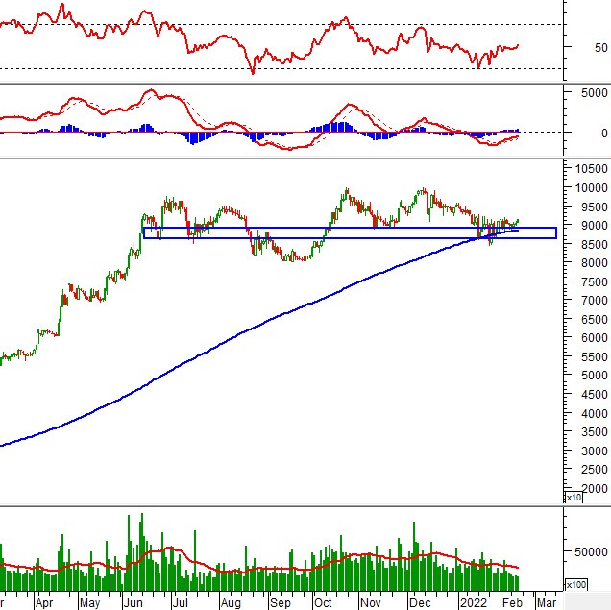Screen dimensions: 611x610
Task: Select the Nov label on the time axis
Action: click(x=371, y=603)
